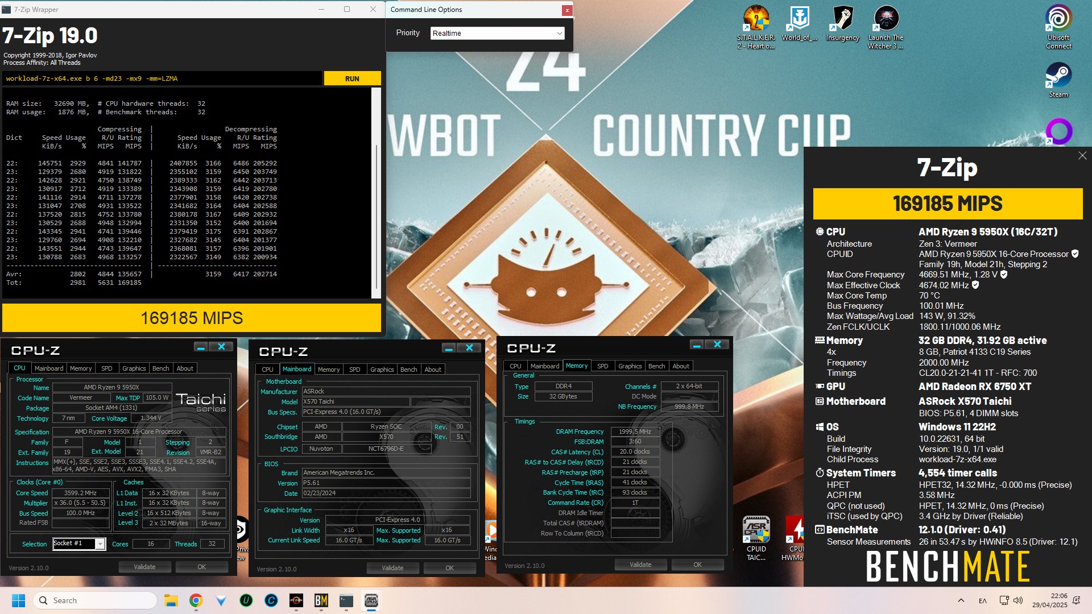Open blue C app on taskbar

[x=271, y=600]
